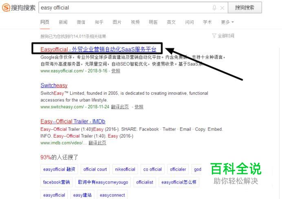Clear the search box with X icon
The width and height of the screenshot is (282, 199).
(x=222, y=8)
